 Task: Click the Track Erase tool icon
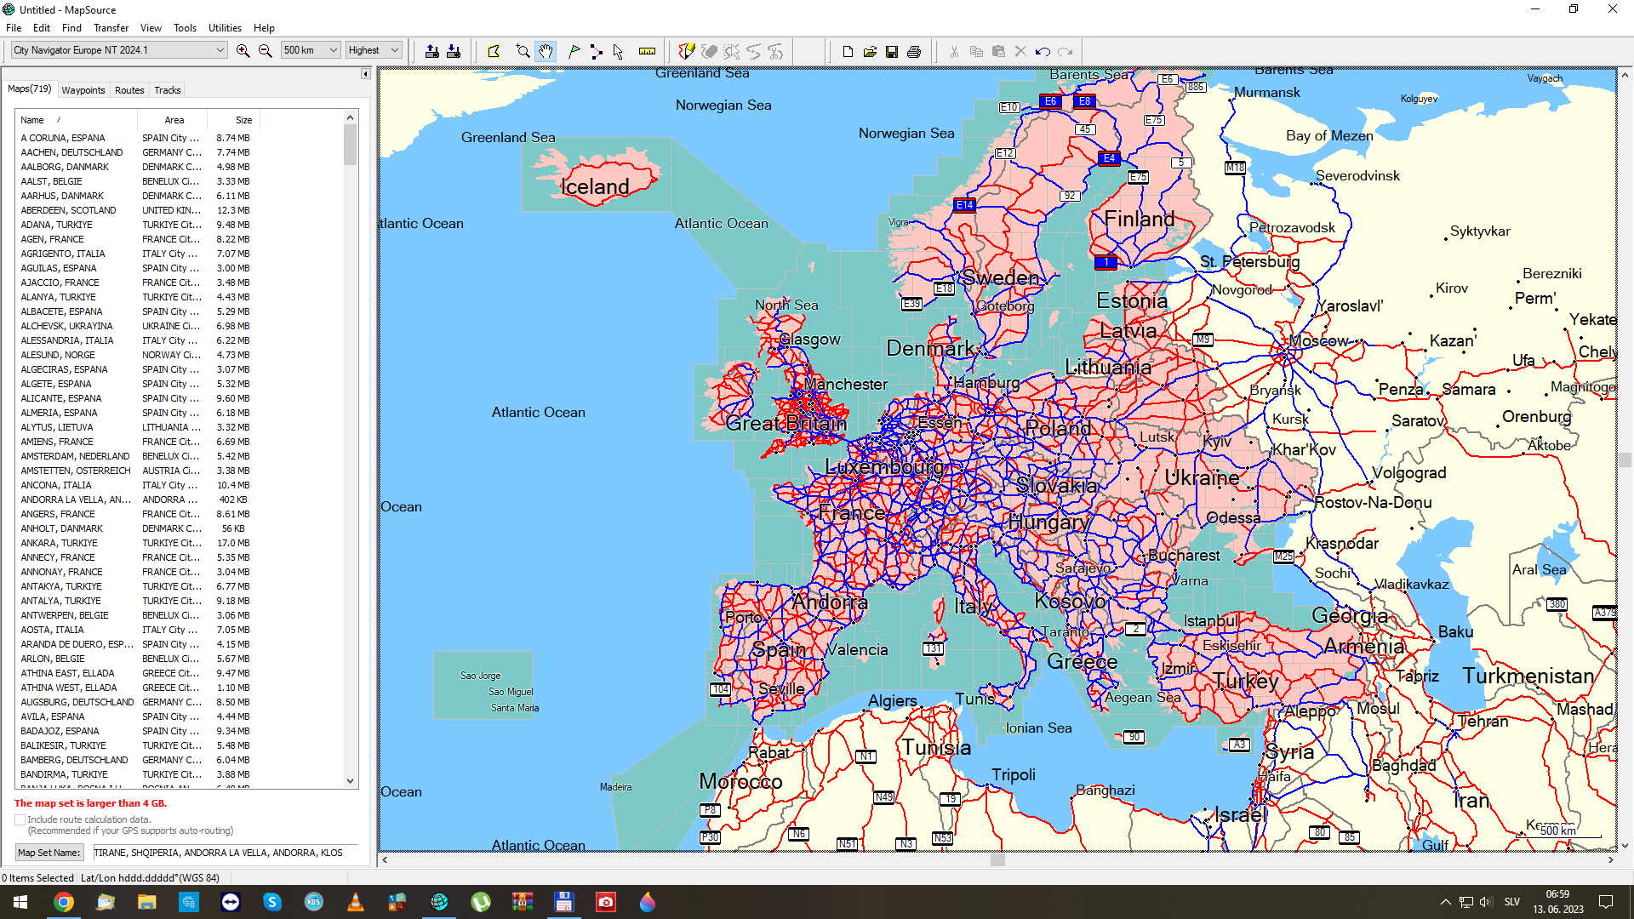point(709,51)
